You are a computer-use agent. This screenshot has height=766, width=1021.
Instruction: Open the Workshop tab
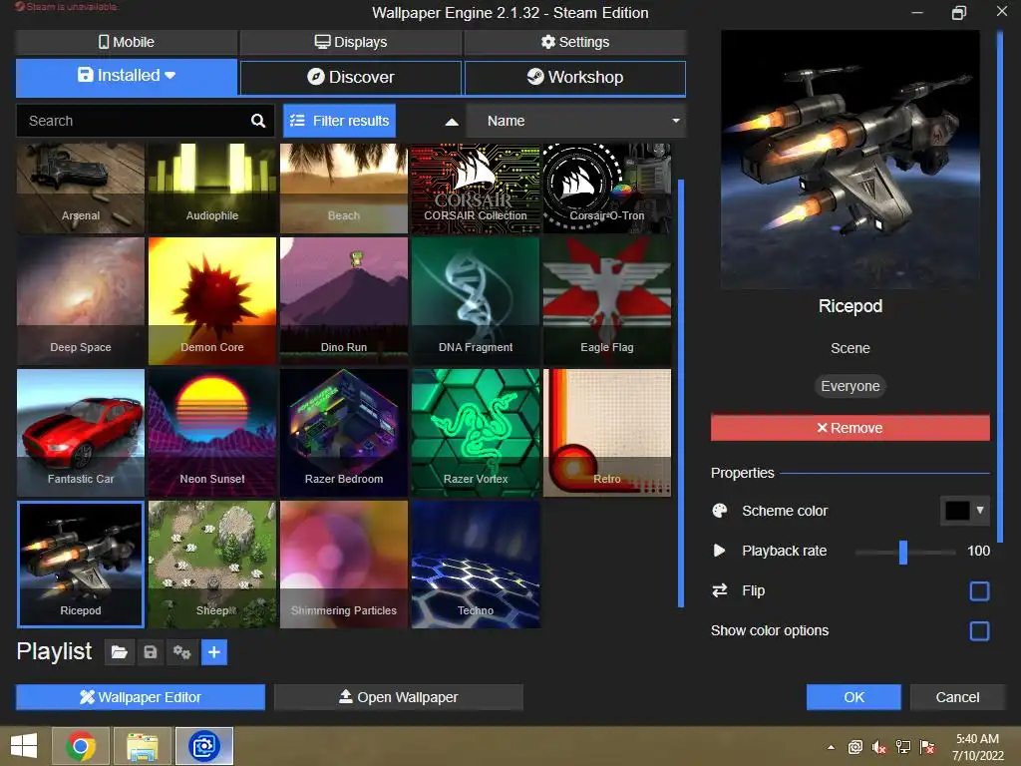point(575,78)
